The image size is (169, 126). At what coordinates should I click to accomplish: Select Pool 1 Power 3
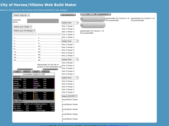pos(68,32)
